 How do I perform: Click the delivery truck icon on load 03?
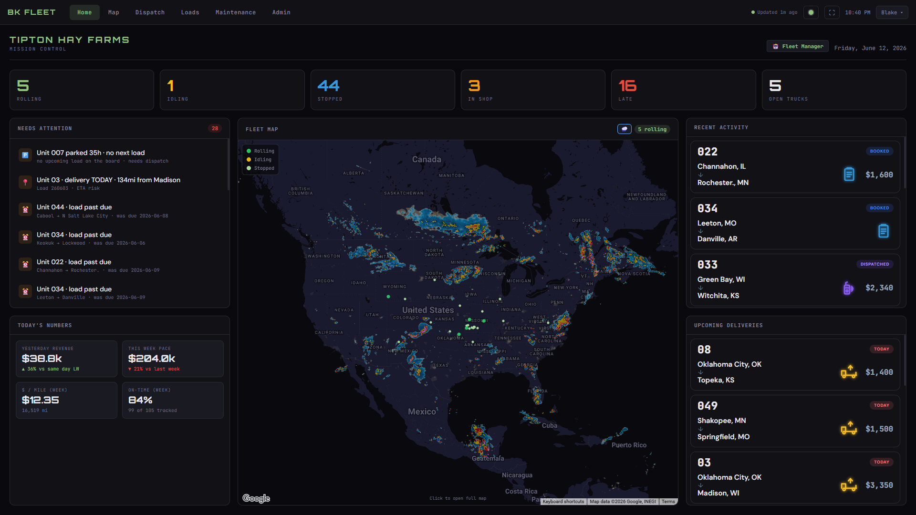point(849,485)
